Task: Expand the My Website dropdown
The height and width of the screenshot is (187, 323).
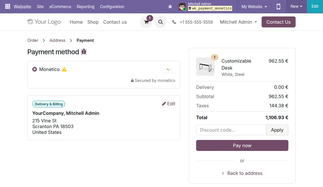Action: (x=254, y=7)
